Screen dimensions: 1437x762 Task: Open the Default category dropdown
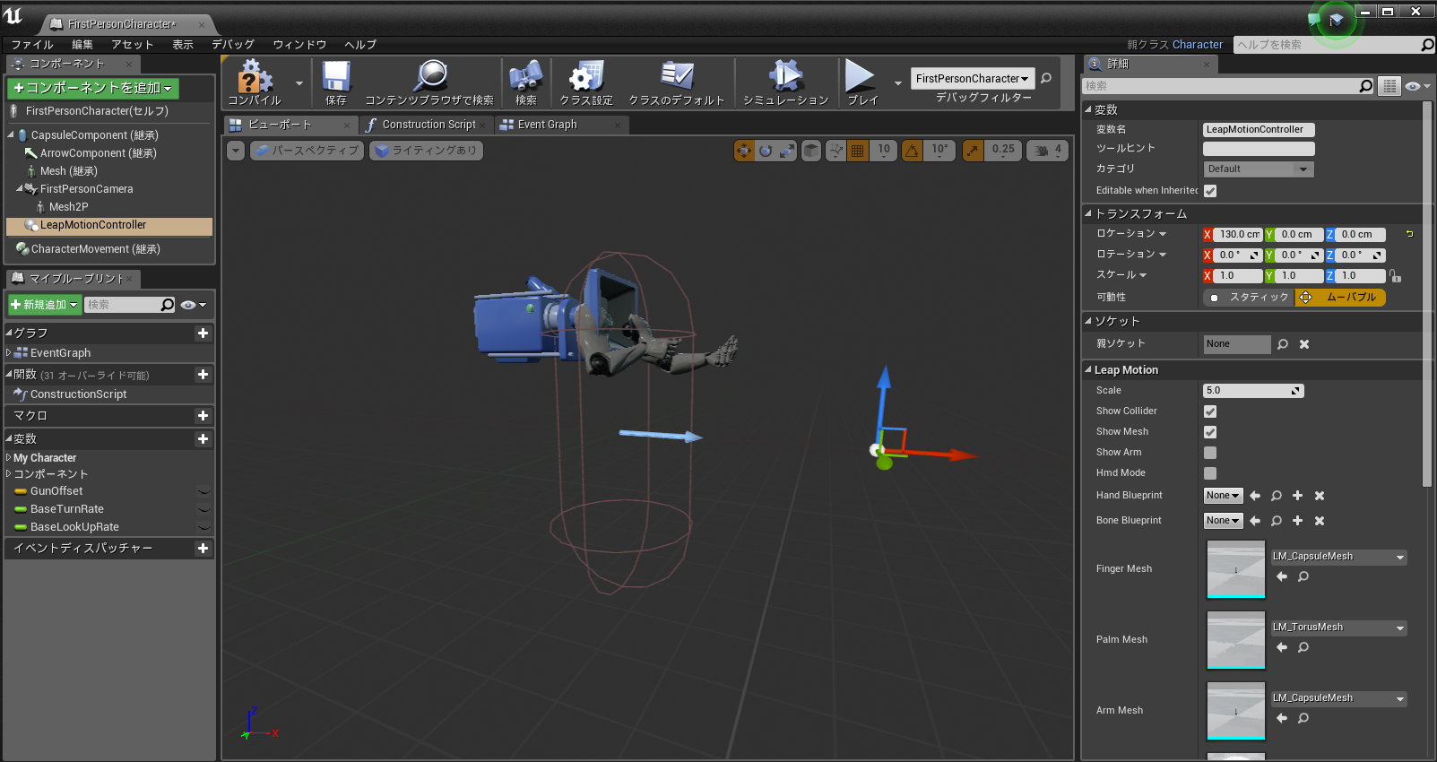coord(1258,169)
